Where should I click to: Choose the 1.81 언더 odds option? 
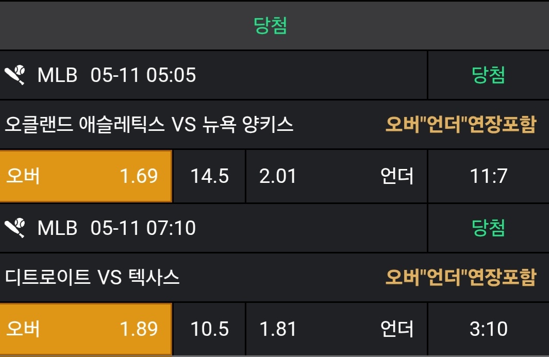[x=336, y=329]
